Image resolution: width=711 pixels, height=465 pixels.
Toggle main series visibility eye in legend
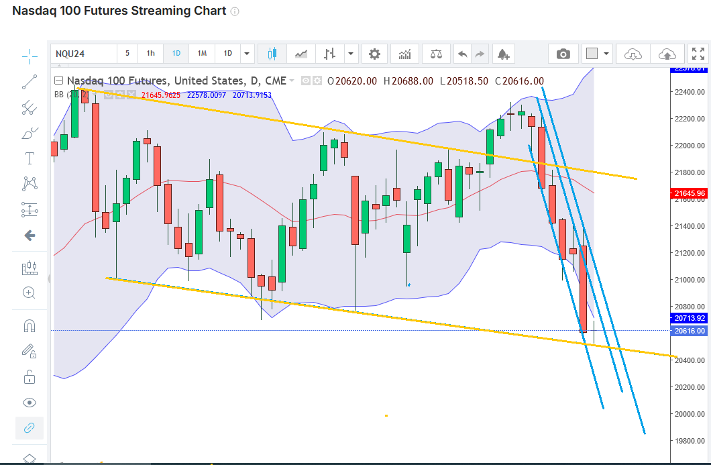(x=306, y=81)
